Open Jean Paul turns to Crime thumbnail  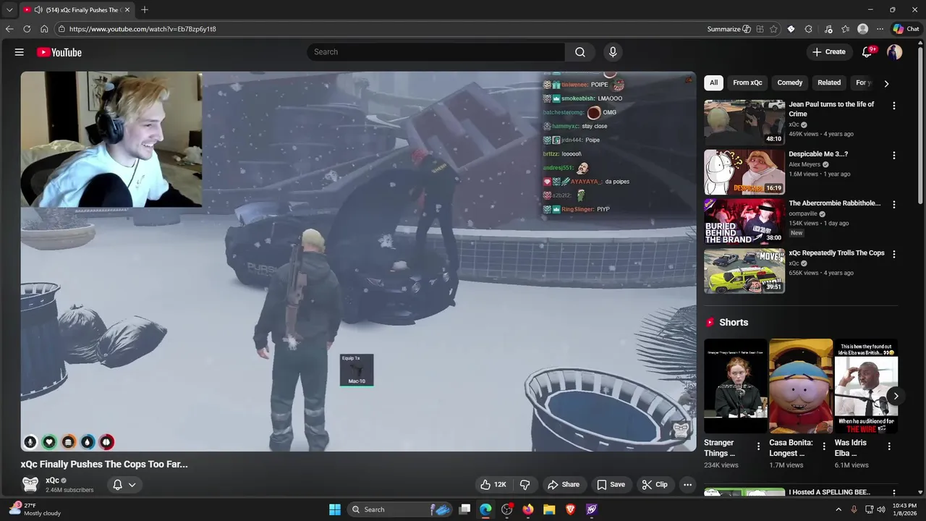pyautogui.click(x=744, y=122)
